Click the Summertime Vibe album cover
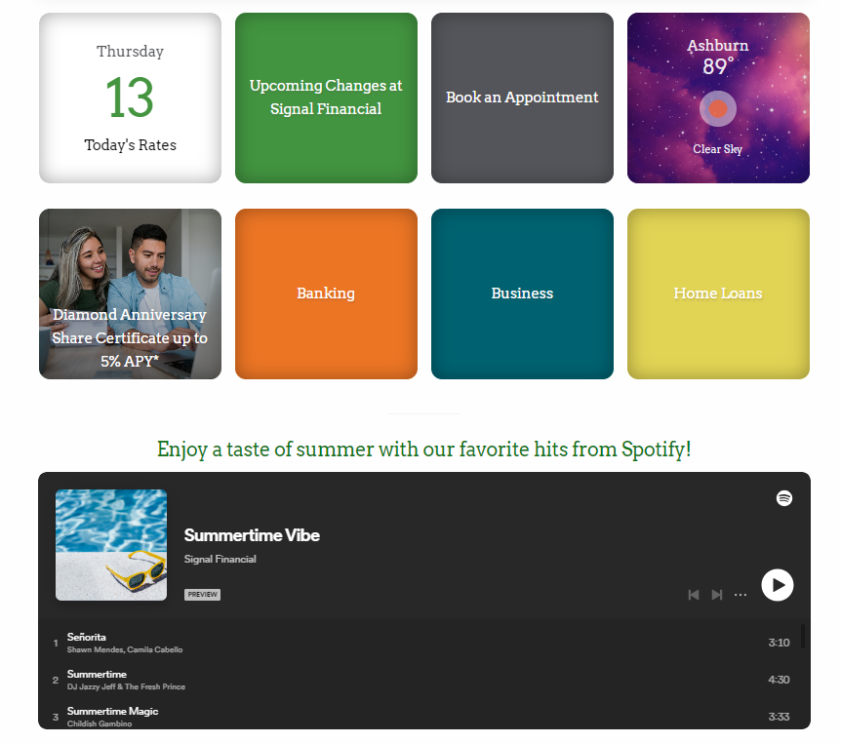This screenshot has height=743, width=841. tap(111, 545)
